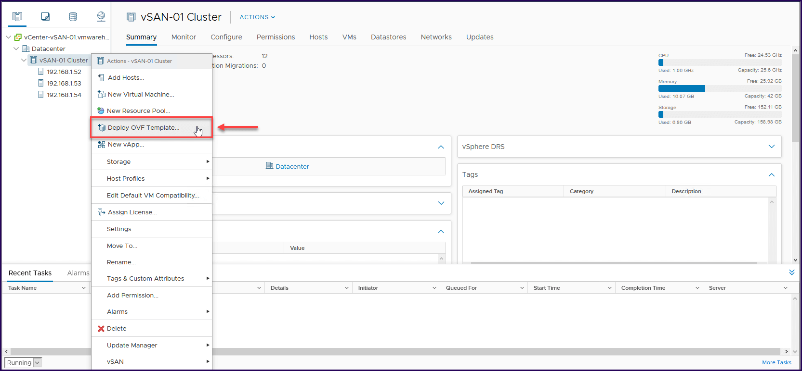This screenshot has width=802, height=371.
Task: Collapse the Datacenter tree node
Action: 16,49
